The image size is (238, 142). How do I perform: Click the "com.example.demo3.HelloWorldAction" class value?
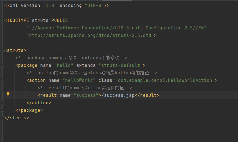coord(165,80)
